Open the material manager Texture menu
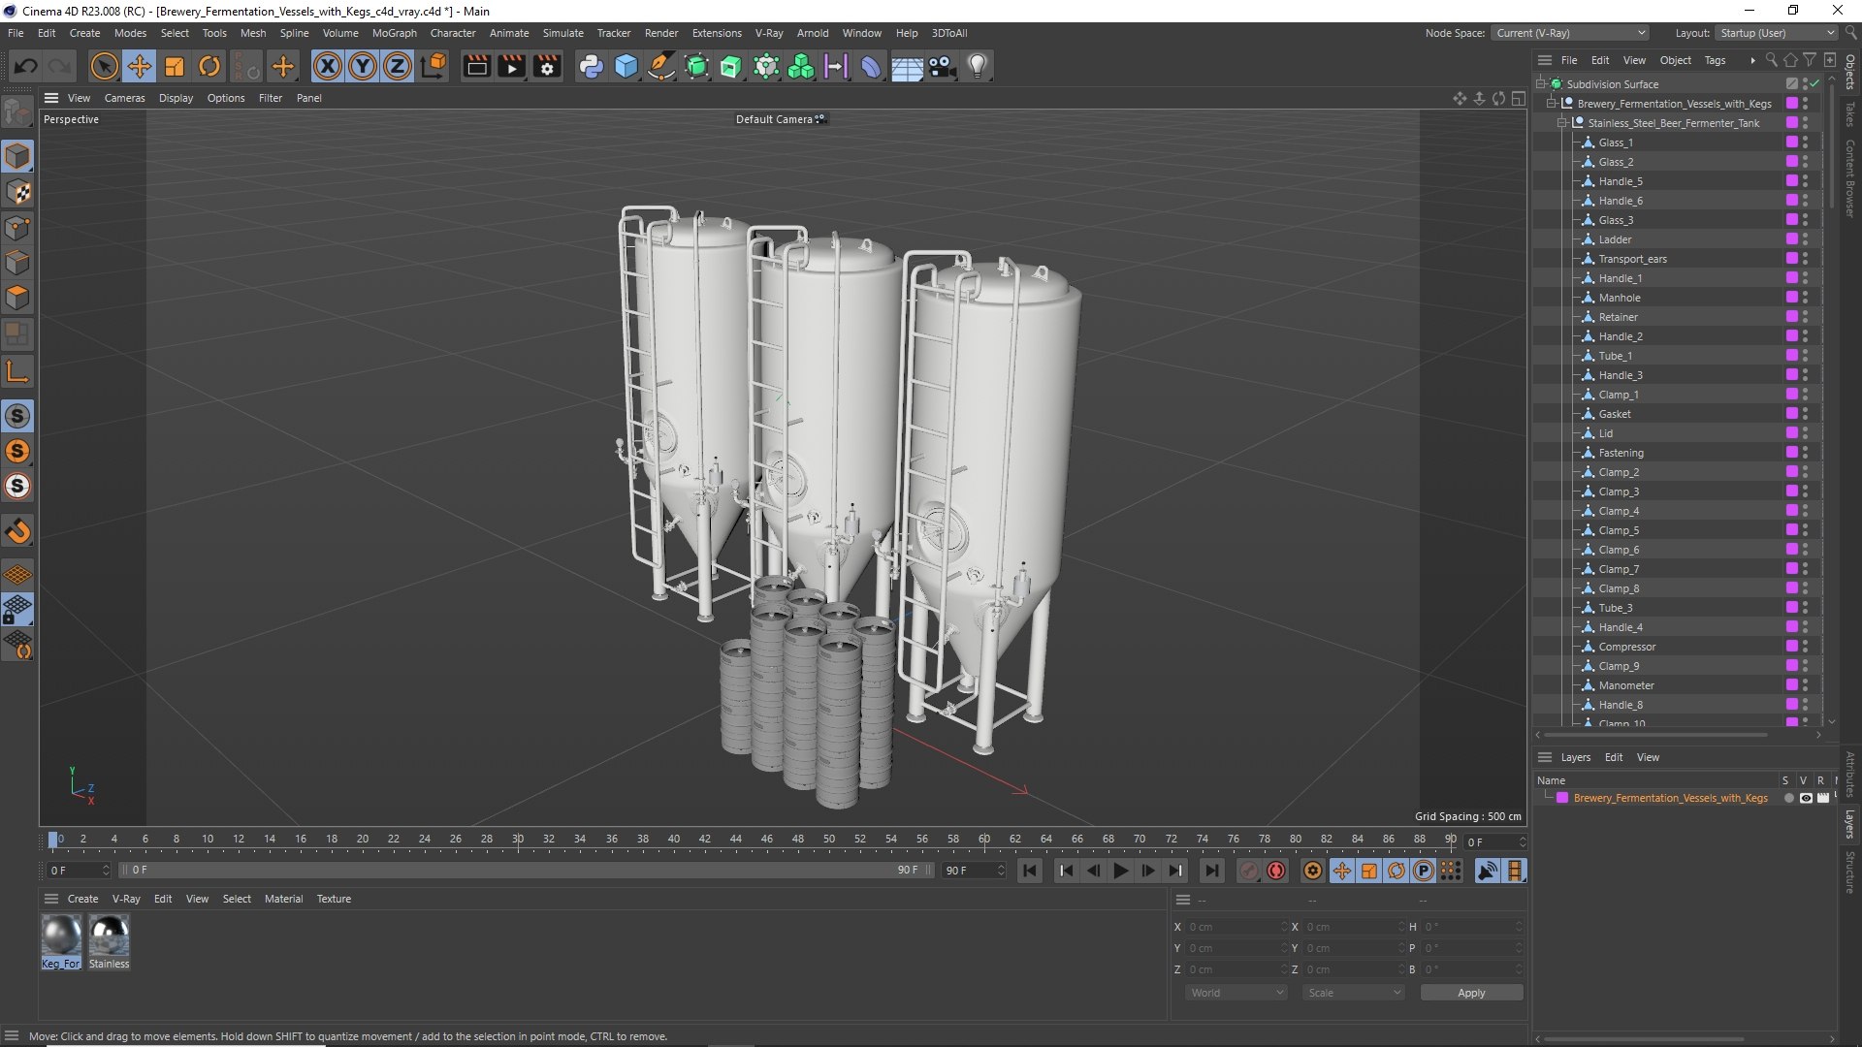The image size is (1862, 1047). 334,899
